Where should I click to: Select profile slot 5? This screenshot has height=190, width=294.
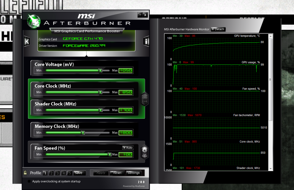point(70,173)
